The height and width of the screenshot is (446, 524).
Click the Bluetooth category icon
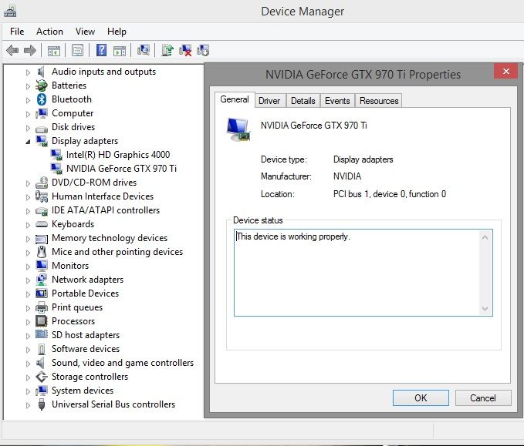tap(42, 99)
